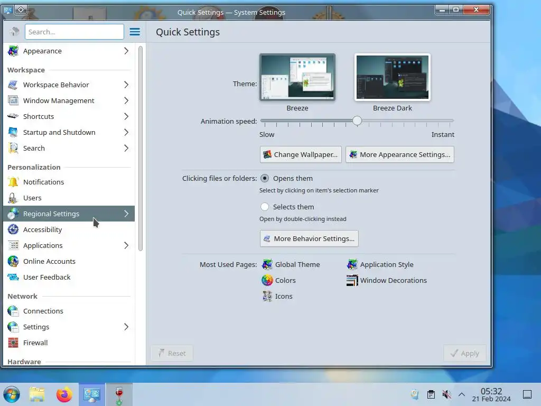Click the Connections network icon

(x=13, y=311)
